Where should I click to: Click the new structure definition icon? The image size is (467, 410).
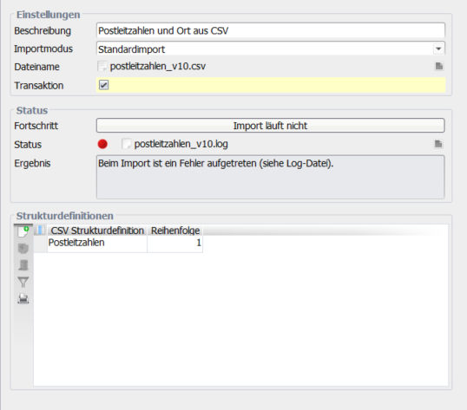click(23, 231)
